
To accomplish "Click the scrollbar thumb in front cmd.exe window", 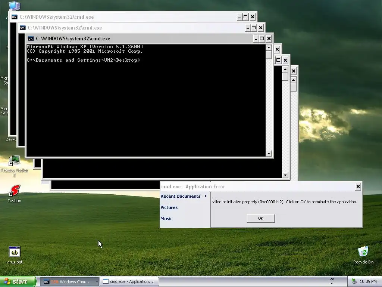I will tap(269, 55).
